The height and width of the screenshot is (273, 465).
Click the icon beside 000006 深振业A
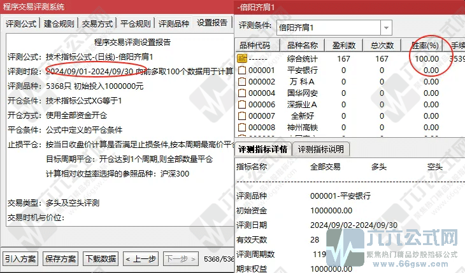242,105
